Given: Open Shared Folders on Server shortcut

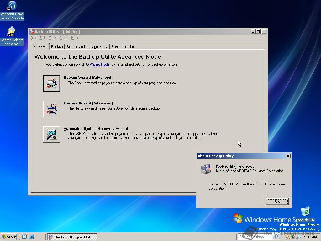Looking at the screenshot, I should pos(12,36).
